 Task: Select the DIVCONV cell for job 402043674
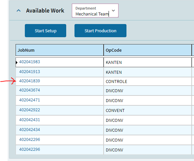[147, 91]
